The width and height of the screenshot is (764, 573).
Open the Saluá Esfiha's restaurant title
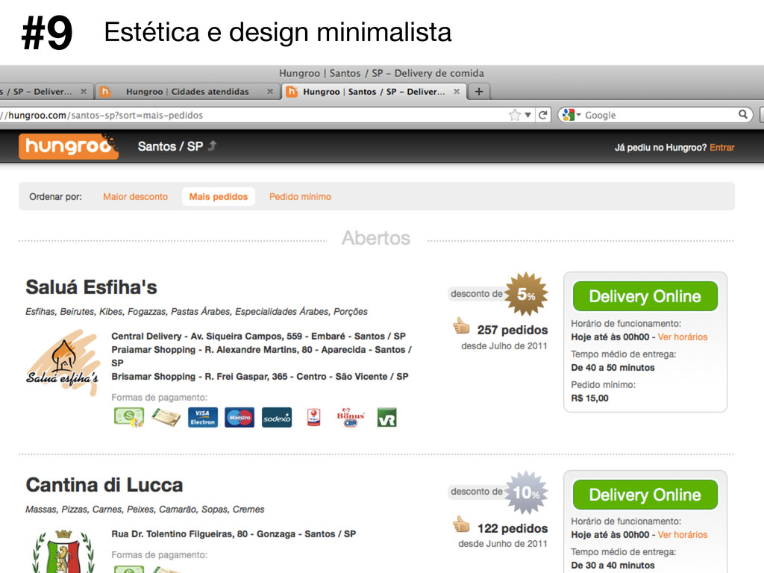(92, 287)
